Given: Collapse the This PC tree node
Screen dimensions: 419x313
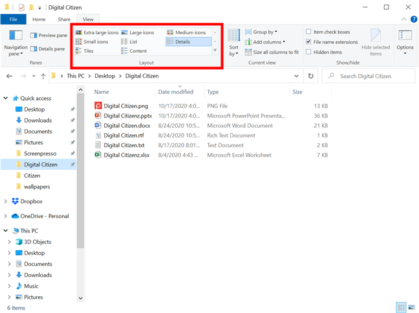Looking at the screenshot, I should coord(5,230).
